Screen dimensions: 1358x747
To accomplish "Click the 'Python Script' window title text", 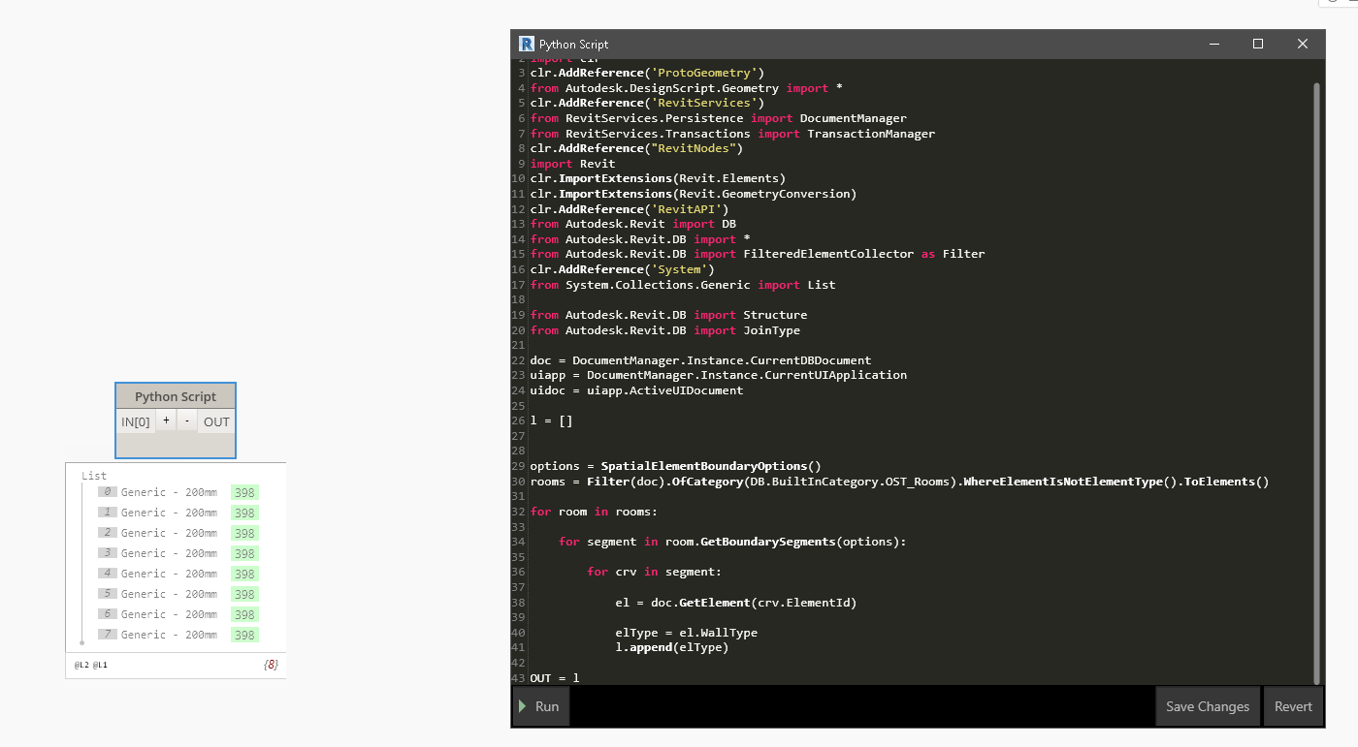I will pyautogui.click(x=574, y=44).
